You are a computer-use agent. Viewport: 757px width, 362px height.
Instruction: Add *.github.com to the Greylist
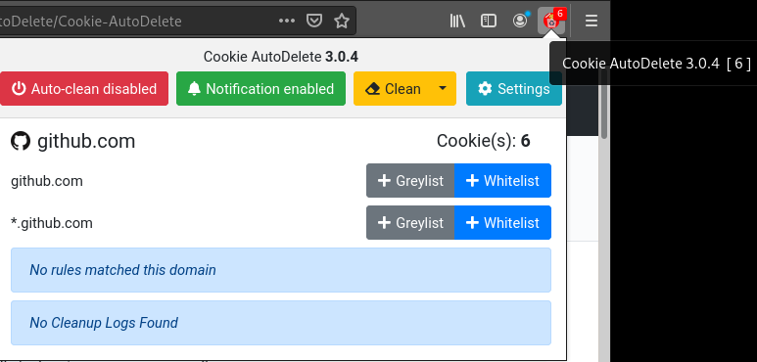coord(410,223)
